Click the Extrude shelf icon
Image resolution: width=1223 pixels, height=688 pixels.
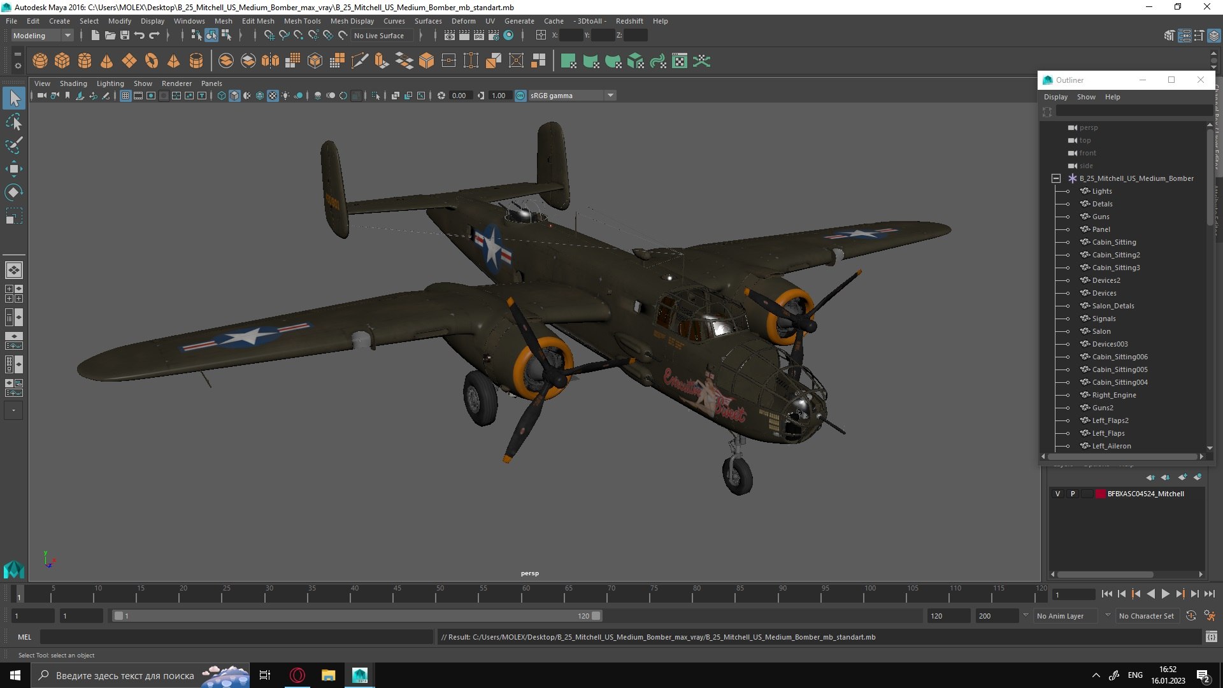click(382, 61)
